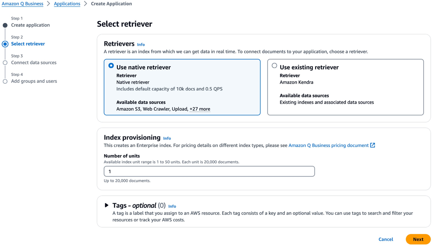The image size is (434, 246).
Task: Choose the Amazon Kendra retriever card
Action: [x=345, y=87]
